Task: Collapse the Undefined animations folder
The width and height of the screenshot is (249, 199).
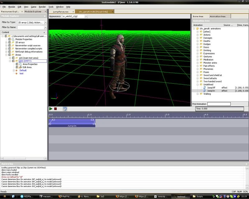Action: tap(197, 85)
